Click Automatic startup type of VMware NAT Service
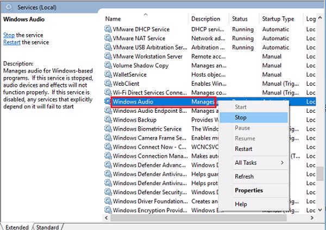This screenshot has height=230, width=326. (x=275, y=39)
